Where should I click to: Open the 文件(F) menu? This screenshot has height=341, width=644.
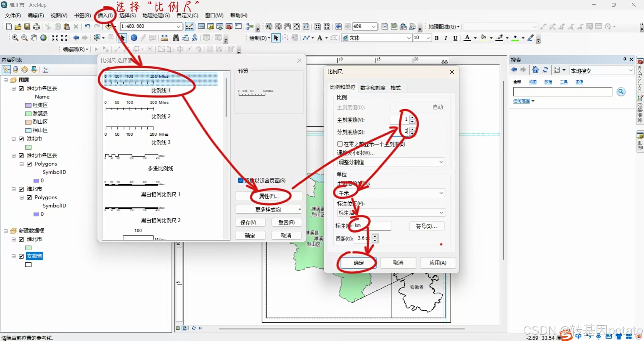pos(13,15)
